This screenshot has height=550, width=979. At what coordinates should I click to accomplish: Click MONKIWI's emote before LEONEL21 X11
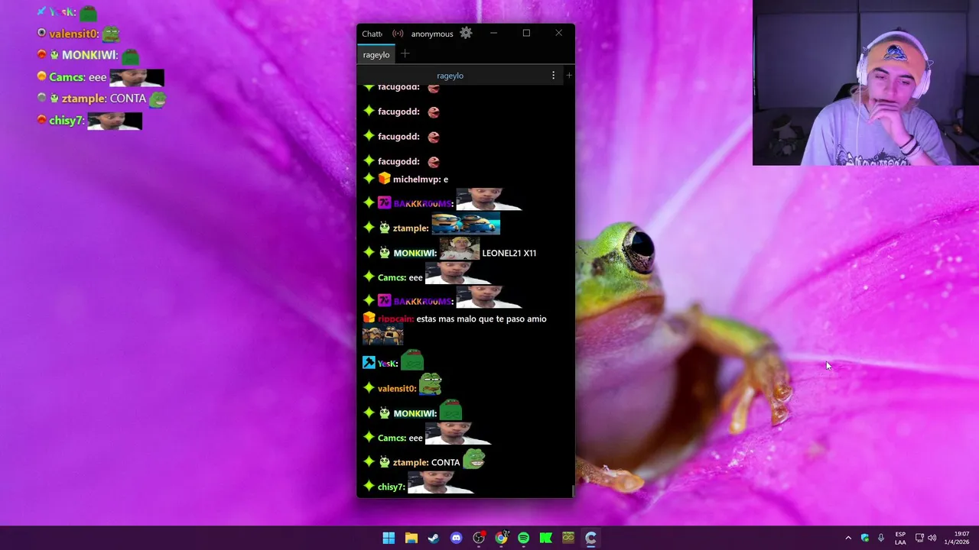click(x=460, y=248)
